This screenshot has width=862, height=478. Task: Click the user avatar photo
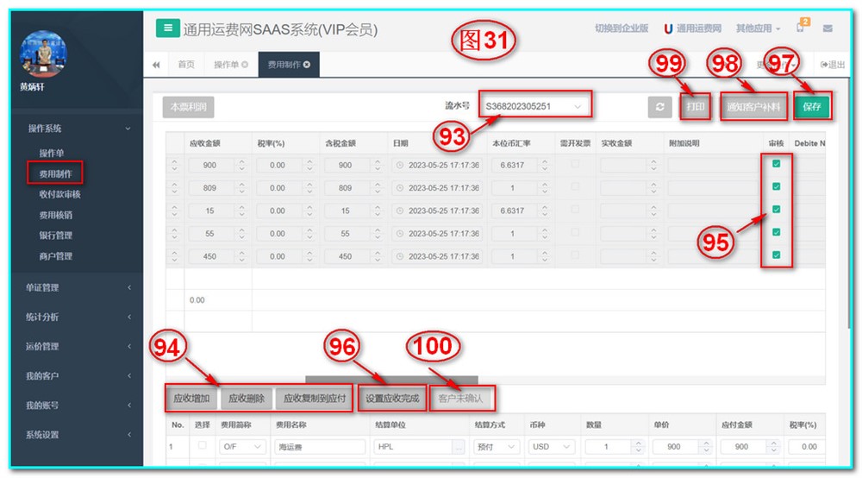point(44,53)
